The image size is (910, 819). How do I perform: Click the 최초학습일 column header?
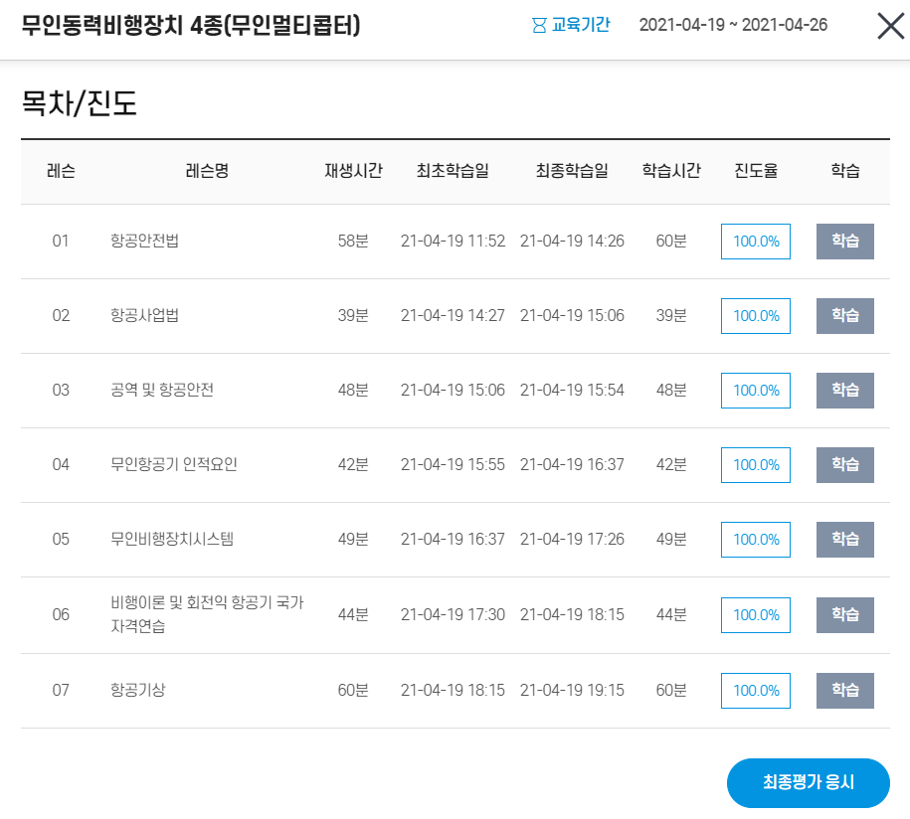(453, 171)
